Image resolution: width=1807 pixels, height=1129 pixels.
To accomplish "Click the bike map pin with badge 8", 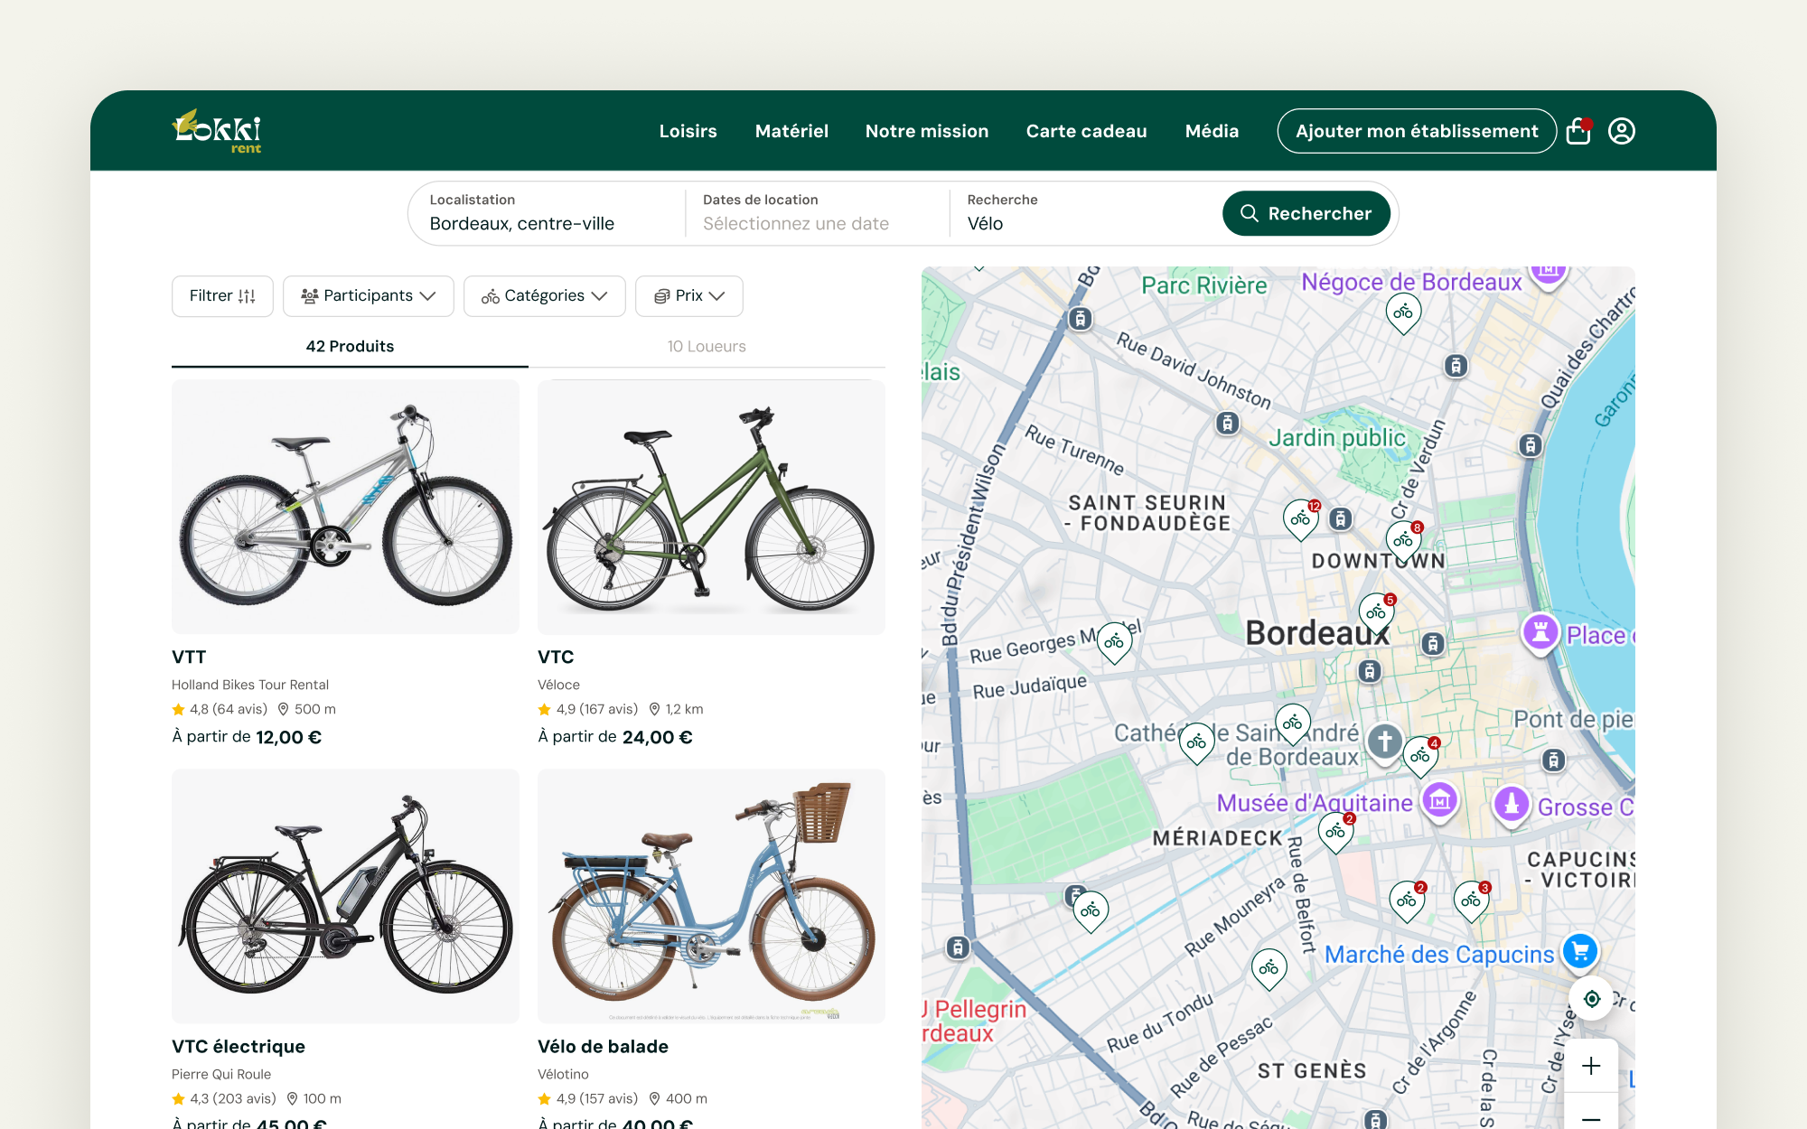I will coord(1403,541).
